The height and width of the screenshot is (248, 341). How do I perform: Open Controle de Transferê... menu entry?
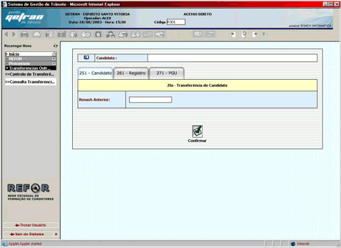coord(30,74)
